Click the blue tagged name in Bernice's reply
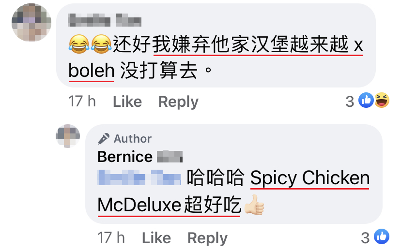Image resolution: width=401 pixels, height=249 pixels. (x=139, y=177)
